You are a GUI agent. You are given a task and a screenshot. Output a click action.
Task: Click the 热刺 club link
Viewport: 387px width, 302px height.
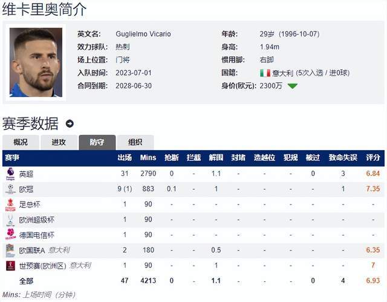122,47
